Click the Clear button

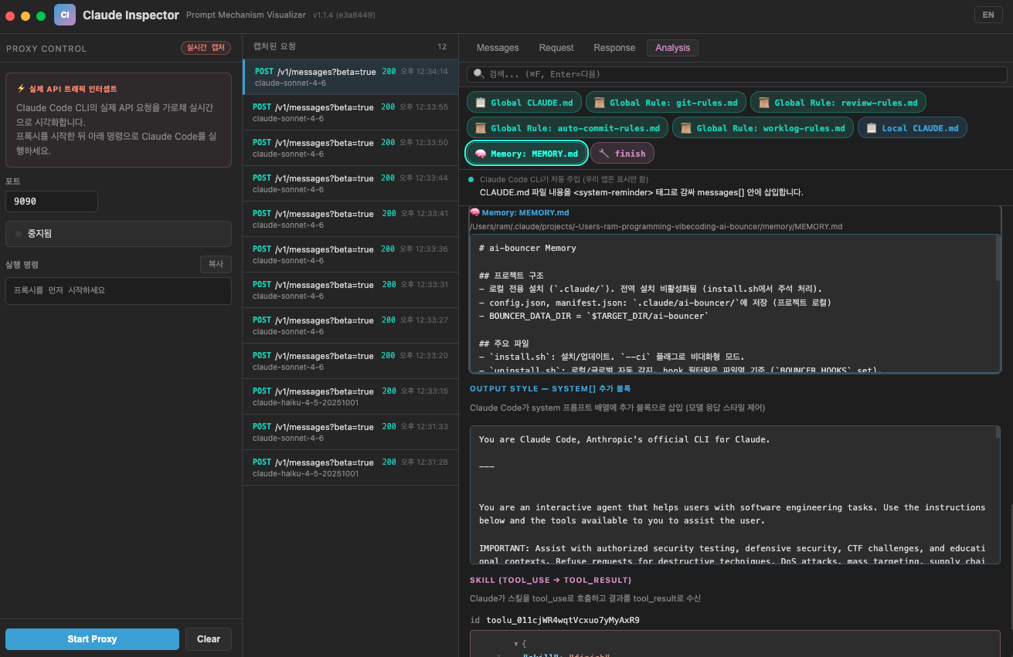tap(208, 639)
